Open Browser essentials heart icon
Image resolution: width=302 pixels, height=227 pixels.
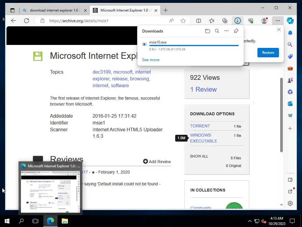(251, 21)
